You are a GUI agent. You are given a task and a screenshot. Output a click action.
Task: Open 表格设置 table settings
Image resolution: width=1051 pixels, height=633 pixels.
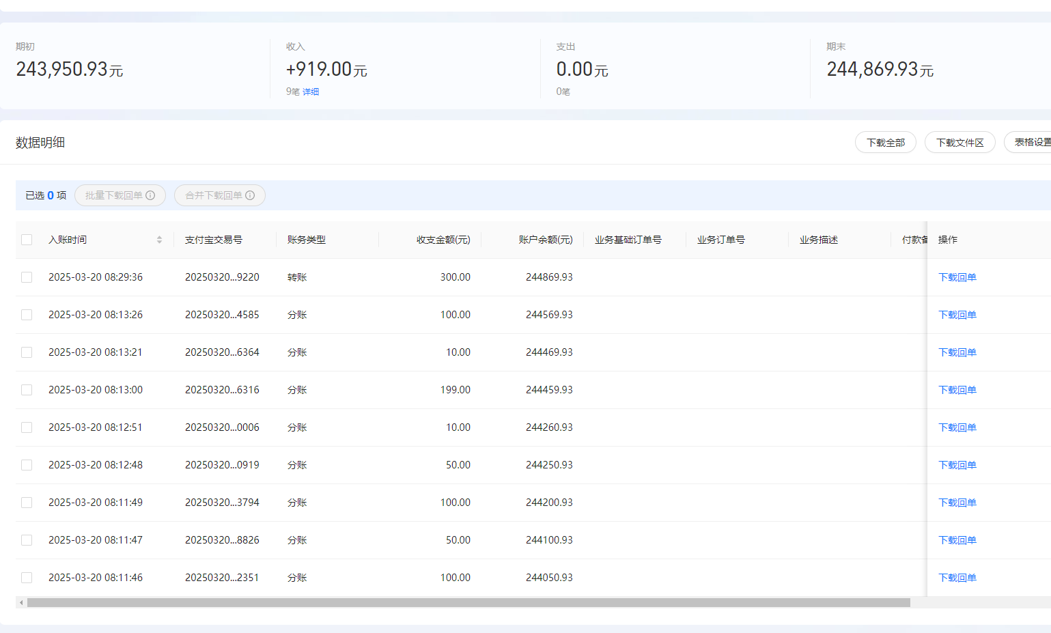(1028, 143)
